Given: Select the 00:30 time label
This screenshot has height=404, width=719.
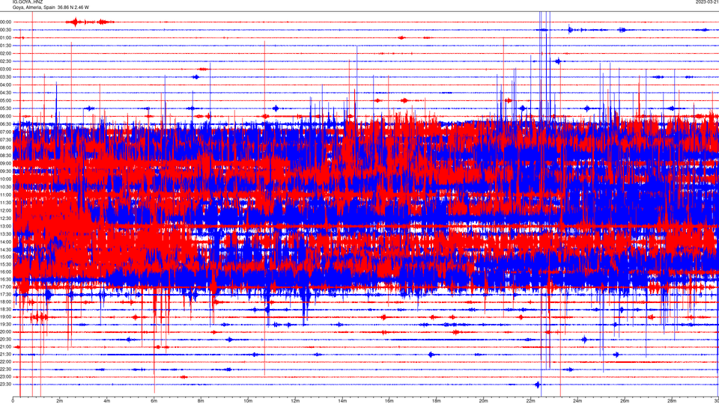Looking at the screenshot, I should point(6,30).
